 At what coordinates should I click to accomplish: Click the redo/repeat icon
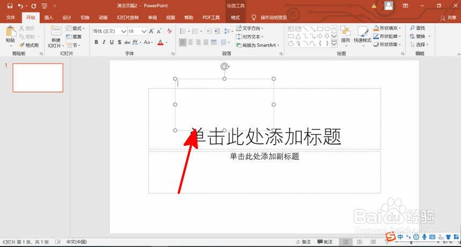tap(33, 6)
